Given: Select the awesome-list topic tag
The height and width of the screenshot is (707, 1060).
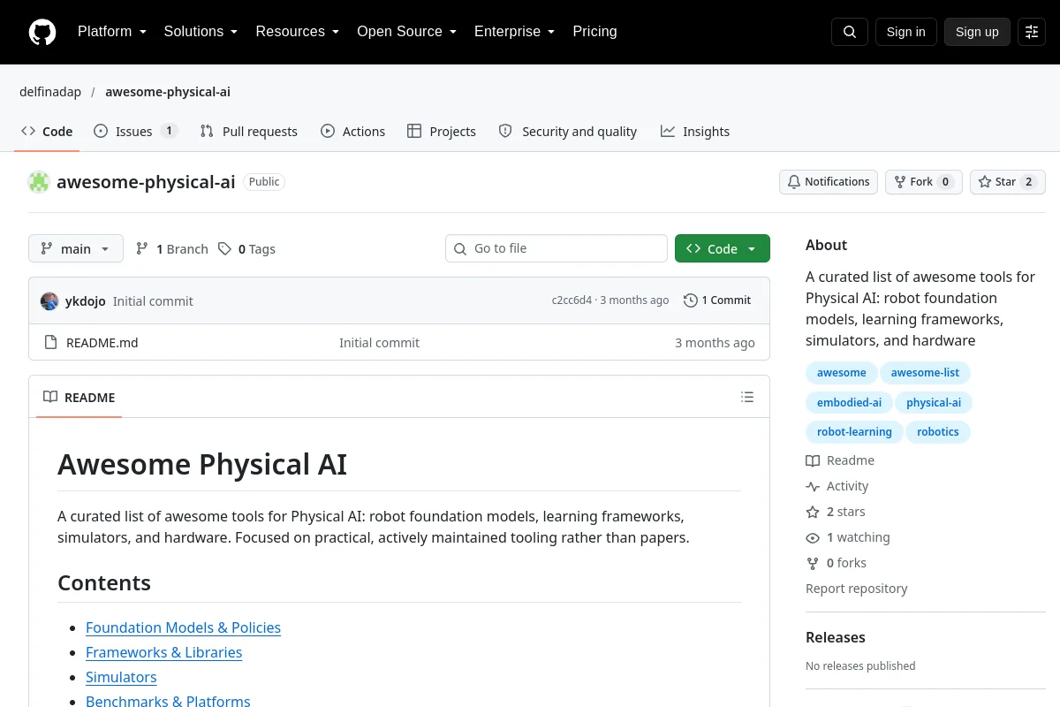Looking at the screenshot, I should (925, 373).
